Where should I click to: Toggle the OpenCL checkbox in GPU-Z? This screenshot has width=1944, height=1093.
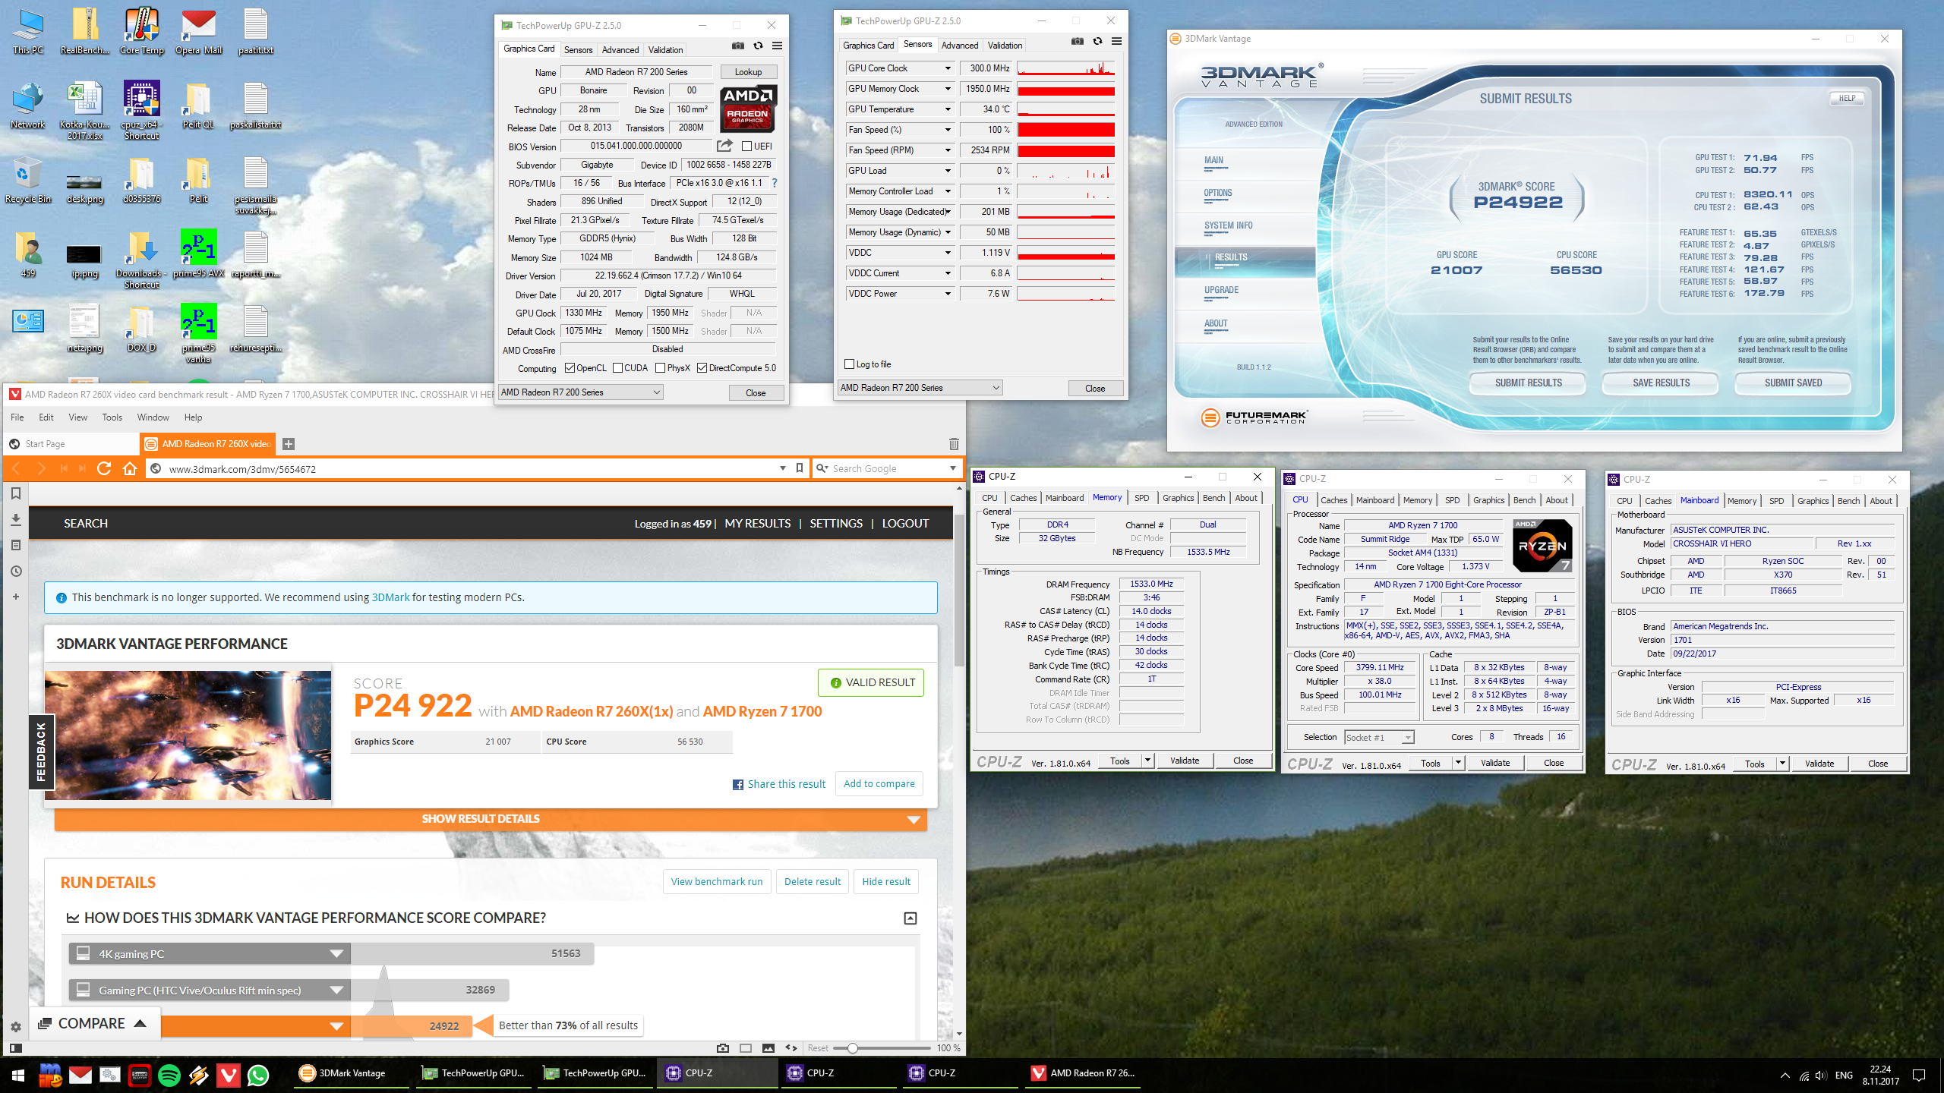(570, 368)
